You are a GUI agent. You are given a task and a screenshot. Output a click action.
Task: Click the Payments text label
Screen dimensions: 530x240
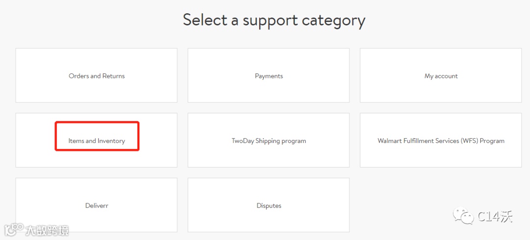point(269,76)
